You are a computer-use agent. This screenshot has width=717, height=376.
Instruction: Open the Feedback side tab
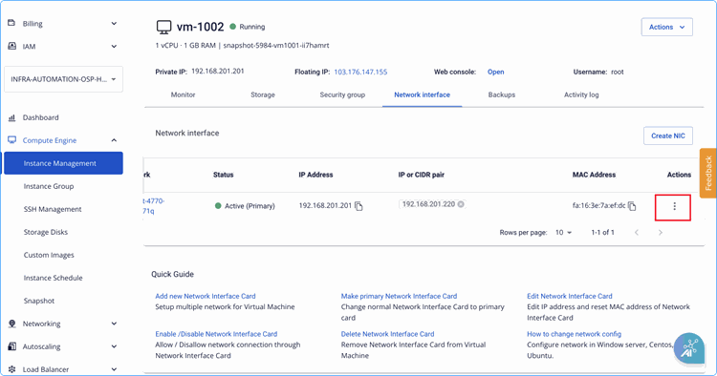click(707, 173)
